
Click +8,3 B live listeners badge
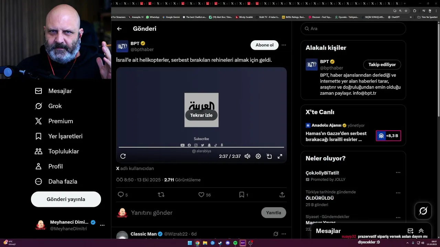(x=388, y=136)
